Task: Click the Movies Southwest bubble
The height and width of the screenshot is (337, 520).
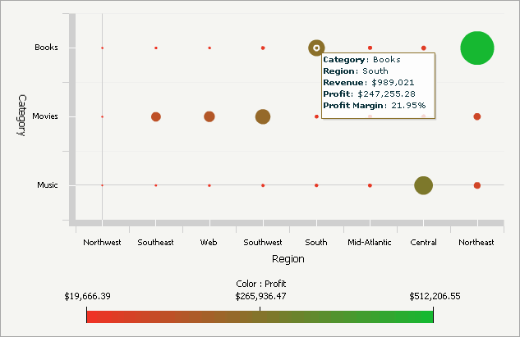Action: [x=263, y=116]
